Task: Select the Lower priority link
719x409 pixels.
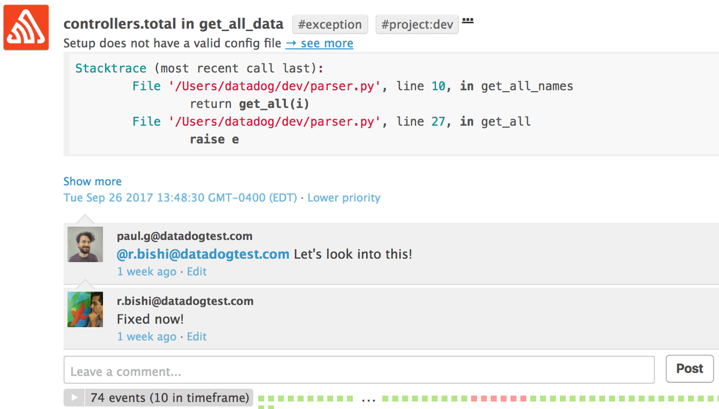Action: [344, 198]
